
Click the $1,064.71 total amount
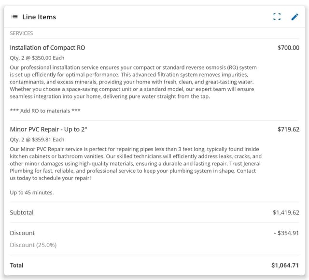pyautogui.click(x=285, y=265)
